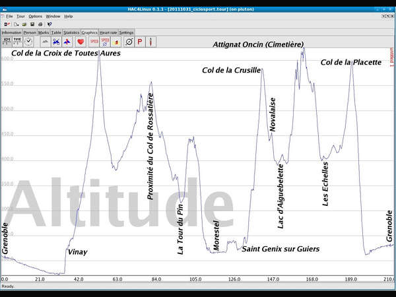The height and width of the screenshot is (297, 396).
Task: Click the thermometer temperature icon
Action: click(150, 41)
